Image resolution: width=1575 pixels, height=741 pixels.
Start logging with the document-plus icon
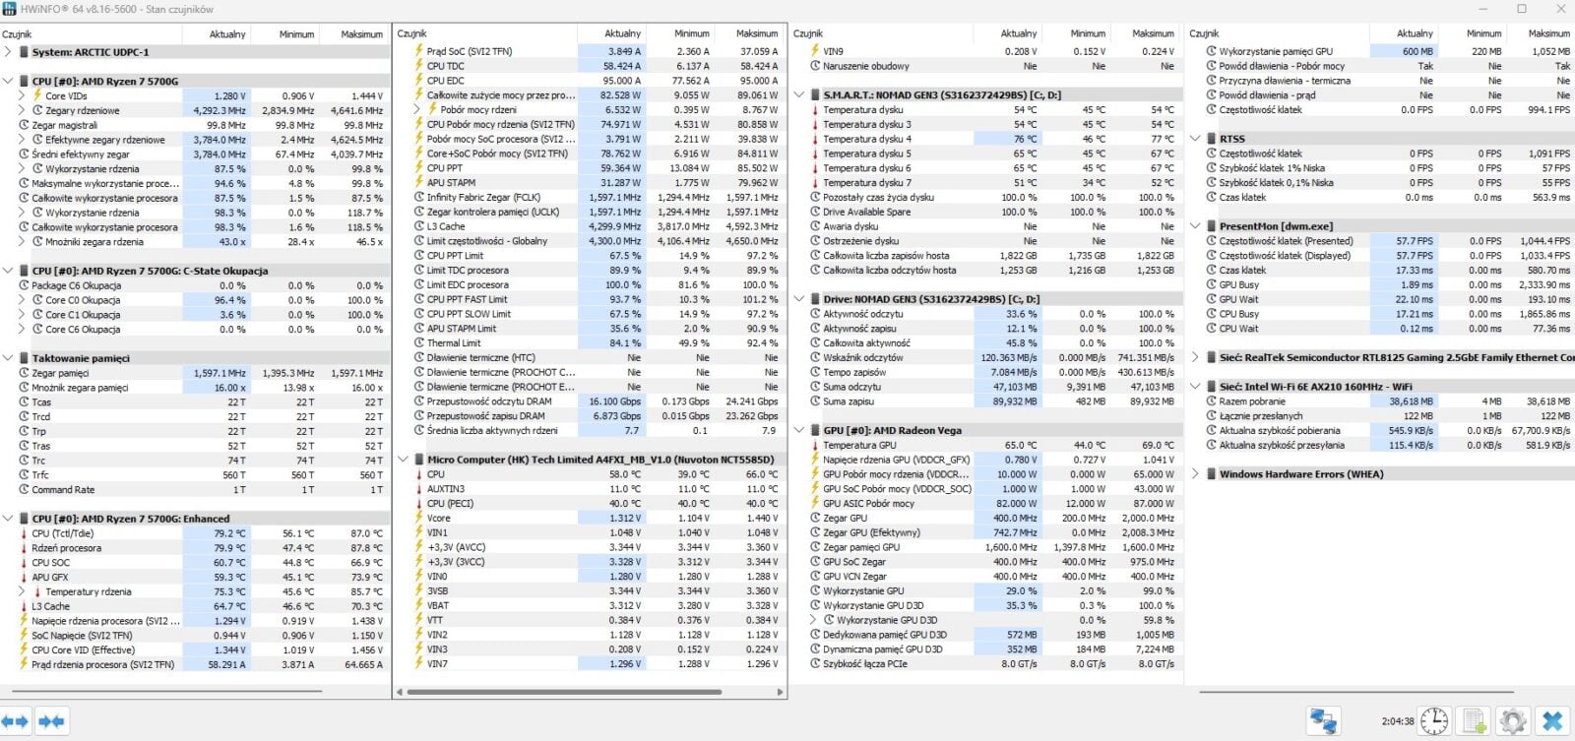tap(1475, 721)
